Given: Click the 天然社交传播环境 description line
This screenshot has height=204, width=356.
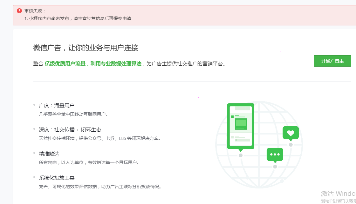Looking at the screenshot, I should click(x=100, y=138).
